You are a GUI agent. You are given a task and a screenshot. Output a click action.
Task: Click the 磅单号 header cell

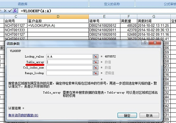104,21
